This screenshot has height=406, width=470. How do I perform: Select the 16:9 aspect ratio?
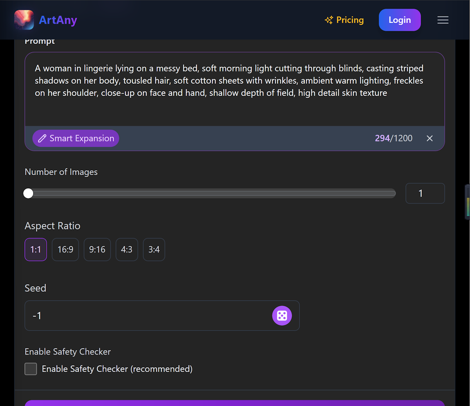click(65, 249)
